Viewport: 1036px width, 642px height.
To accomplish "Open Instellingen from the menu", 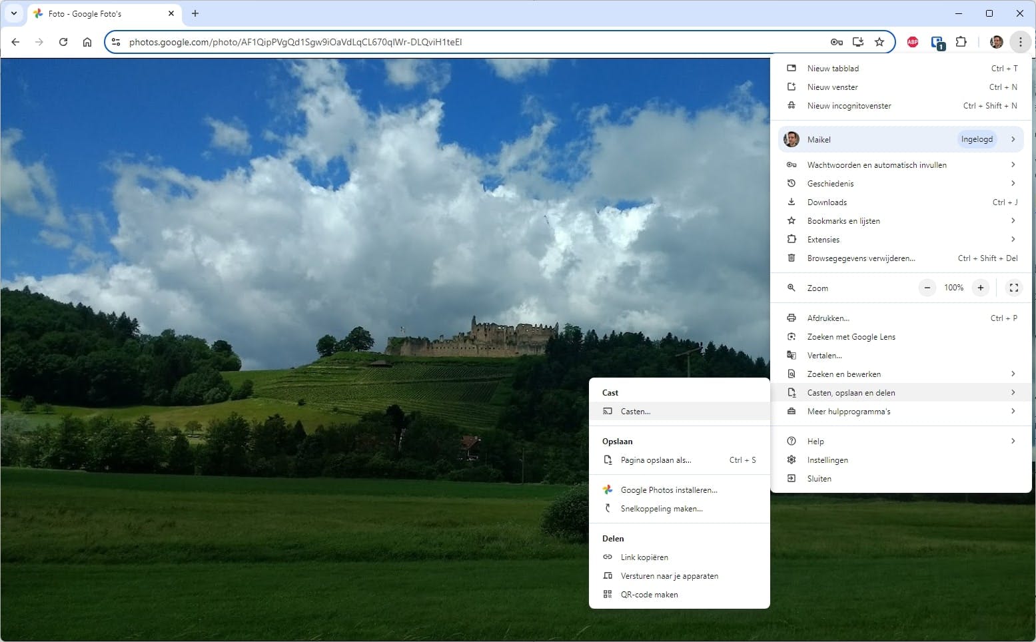I will point(901,460).
